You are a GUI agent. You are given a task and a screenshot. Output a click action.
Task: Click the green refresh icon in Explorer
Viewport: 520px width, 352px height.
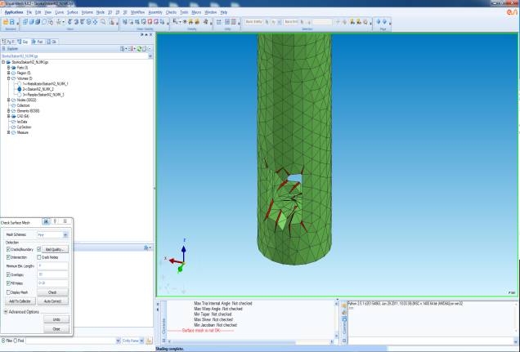point(139,49)
